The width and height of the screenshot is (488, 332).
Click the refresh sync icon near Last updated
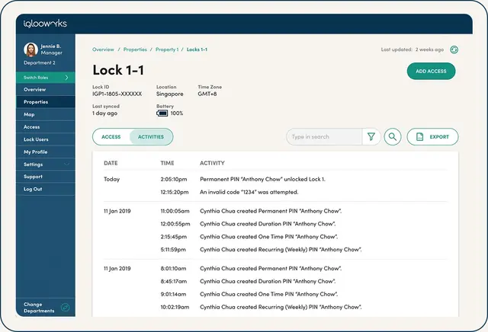click(454, 49)
